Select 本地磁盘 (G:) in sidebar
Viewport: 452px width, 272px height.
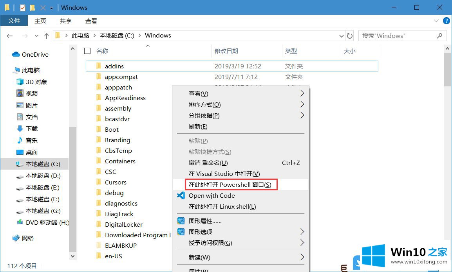tap(38, 211)
